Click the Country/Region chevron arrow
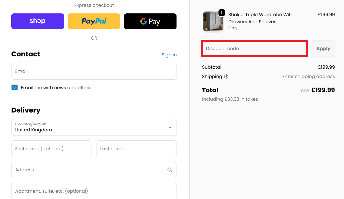 point(170,128)
